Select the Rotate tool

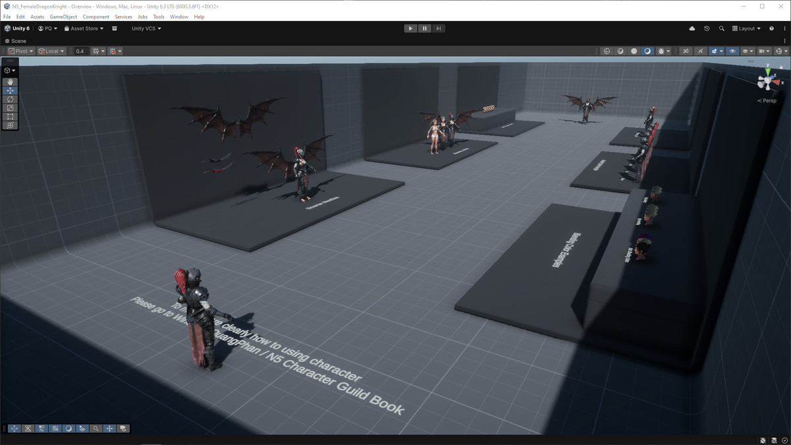point(10,99)
